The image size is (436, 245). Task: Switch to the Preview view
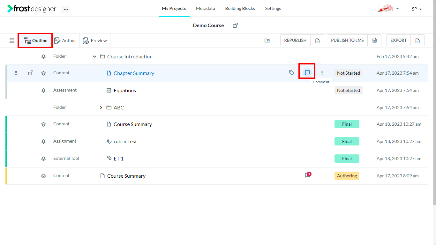95,41
